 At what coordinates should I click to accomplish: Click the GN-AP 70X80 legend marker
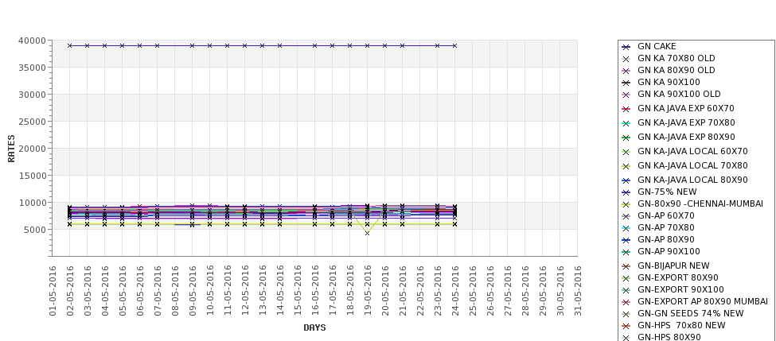coord(626,228)
